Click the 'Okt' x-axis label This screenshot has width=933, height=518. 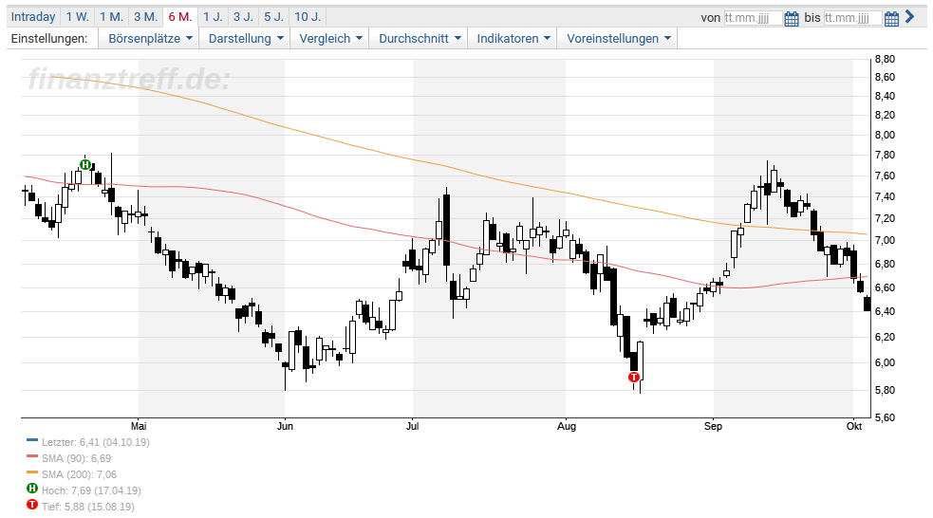[x=854, y=426]
